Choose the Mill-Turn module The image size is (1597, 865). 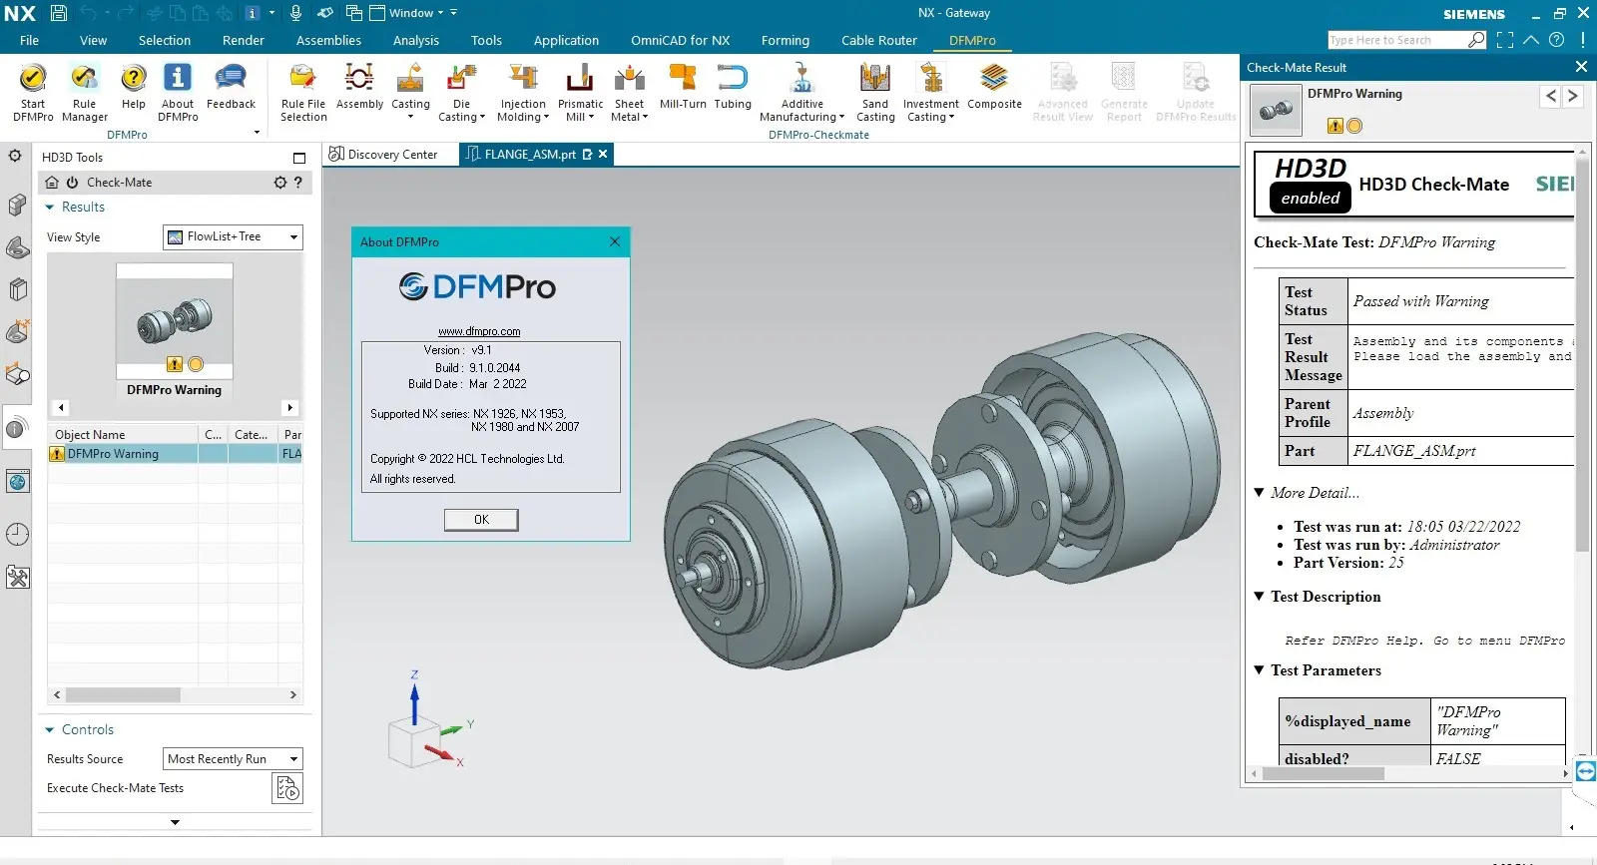[683, 86]
